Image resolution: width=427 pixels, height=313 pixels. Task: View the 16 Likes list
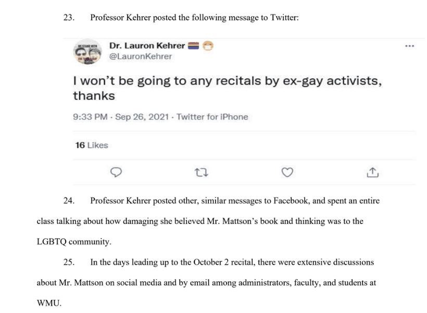tap(92, 145)
